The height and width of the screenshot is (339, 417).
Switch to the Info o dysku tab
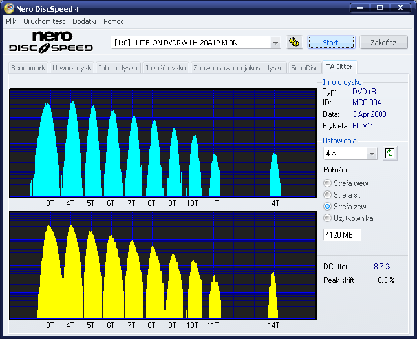pos(118,68)
